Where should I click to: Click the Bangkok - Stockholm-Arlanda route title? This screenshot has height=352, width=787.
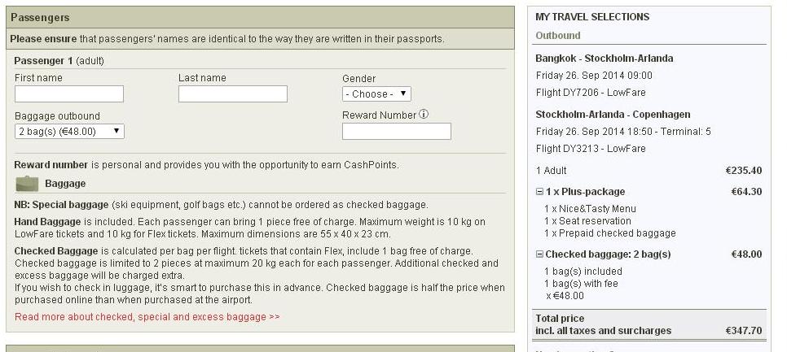pos(604,59)
